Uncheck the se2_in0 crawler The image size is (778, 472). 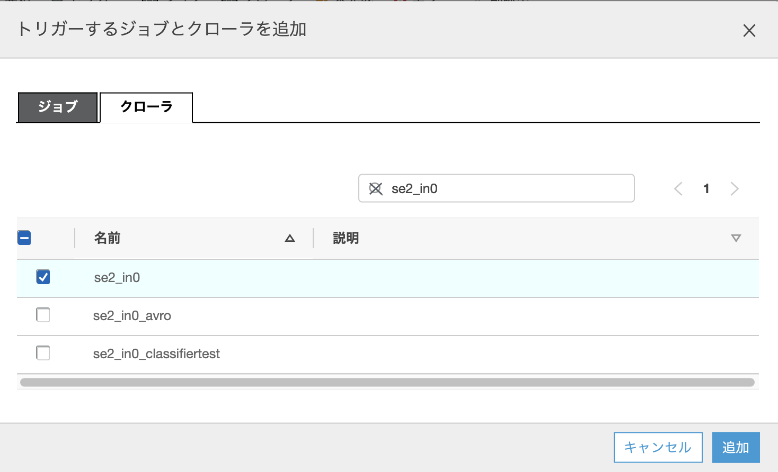pyautogui.click(x=43, y=277)
